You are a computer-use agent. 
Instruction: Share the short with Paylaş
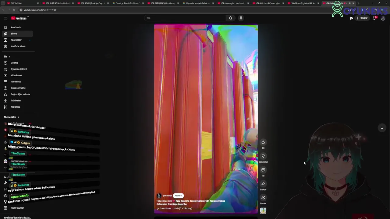pyautogui.click(x=263, y=184)
